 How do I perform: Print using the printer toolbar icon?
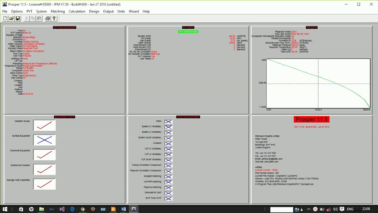48,18
